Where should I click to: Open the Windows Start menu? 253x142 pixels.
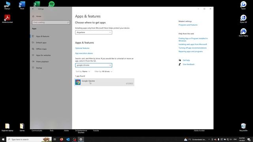click(3, 139)
